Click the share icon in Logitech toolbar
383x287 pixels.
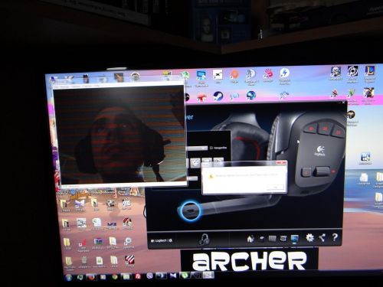pos(322,238)
